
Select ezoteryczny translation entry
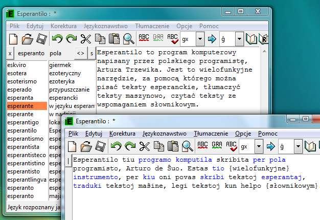click(72, 73)
